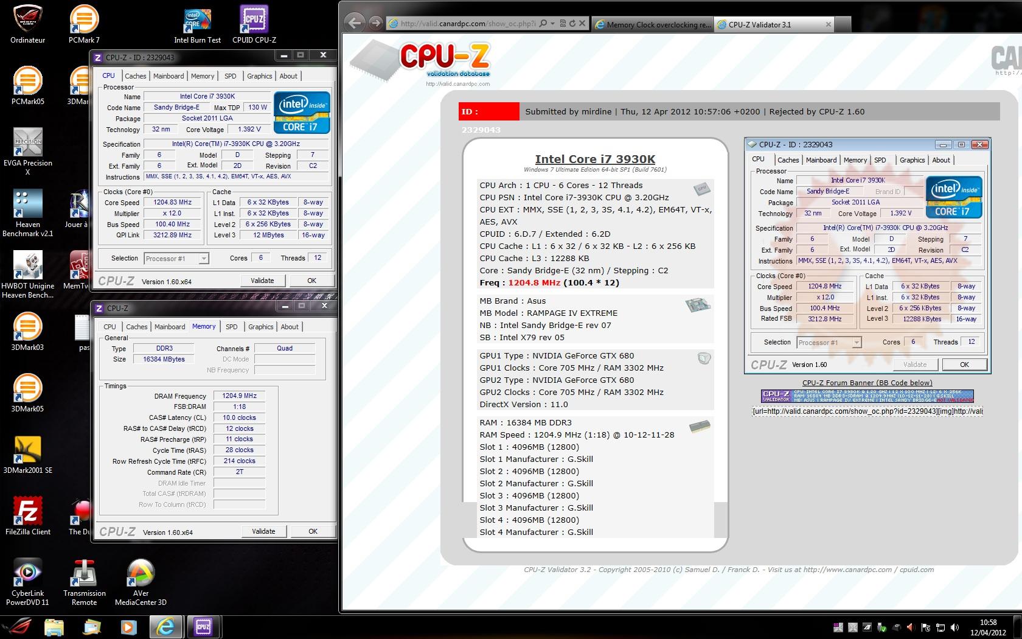Image resolution: width=1022 pixels, height=639 pixels.
Task: Open the Transmission Remote shortcut
Action: pos(84,582)
